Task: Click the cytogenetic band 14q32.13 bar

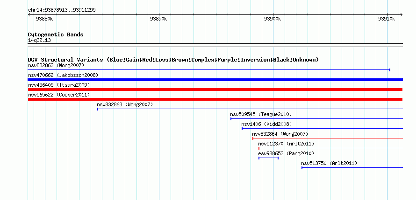Action: click(215, 45)
